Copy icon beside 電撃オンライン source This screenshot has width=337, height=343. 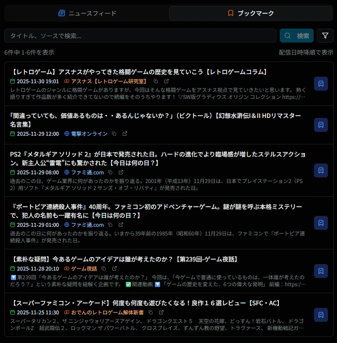pos(114,134)
